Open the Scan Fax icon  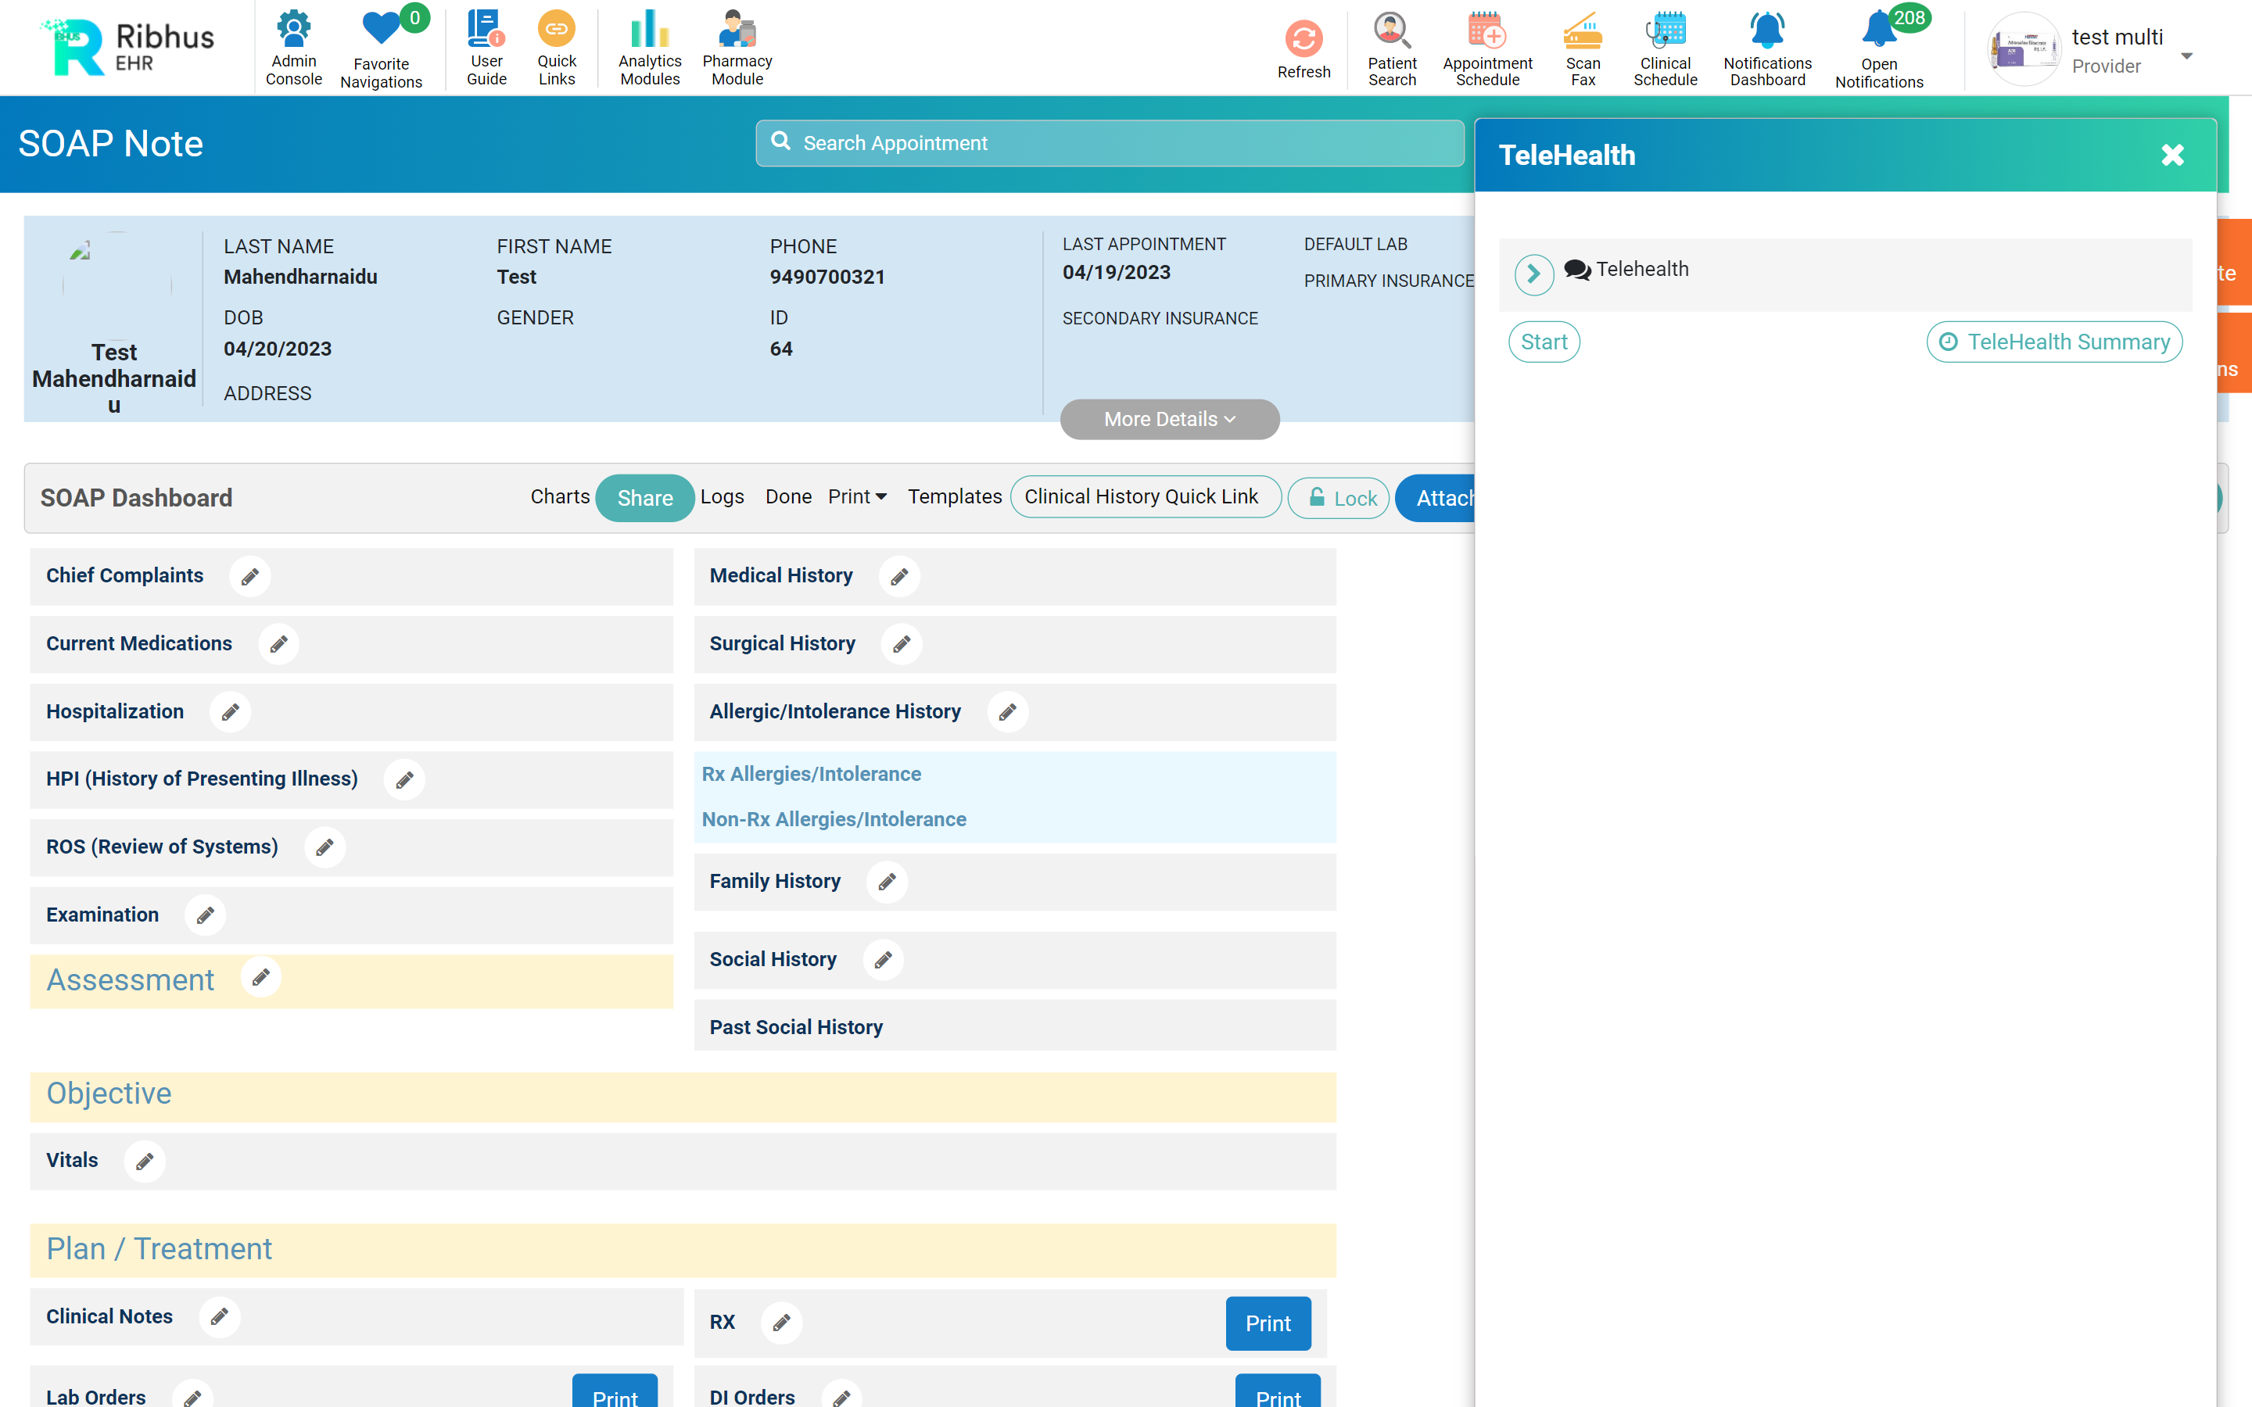pyautogui.click(x=1582, y=30)
